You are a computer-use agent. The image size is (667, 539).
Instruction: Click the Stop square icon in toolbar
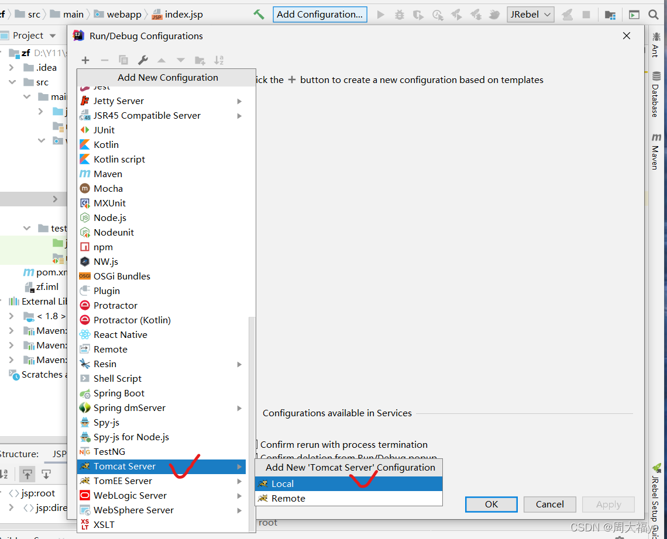[x=586, y=15]
